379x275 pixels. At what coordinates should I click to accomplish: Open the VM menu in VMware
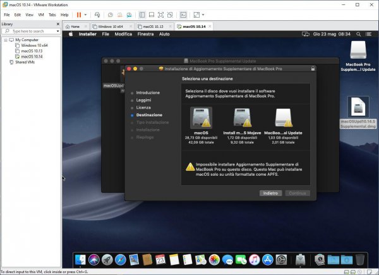[x=41, y=15]
